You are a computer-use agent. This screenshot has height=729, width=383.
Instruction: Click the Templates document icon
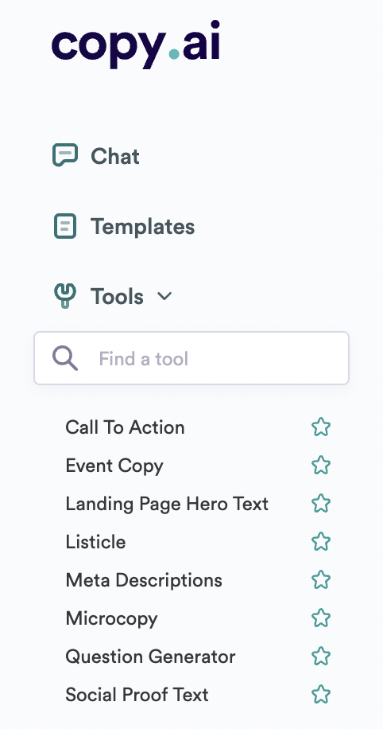coord(65,226)
